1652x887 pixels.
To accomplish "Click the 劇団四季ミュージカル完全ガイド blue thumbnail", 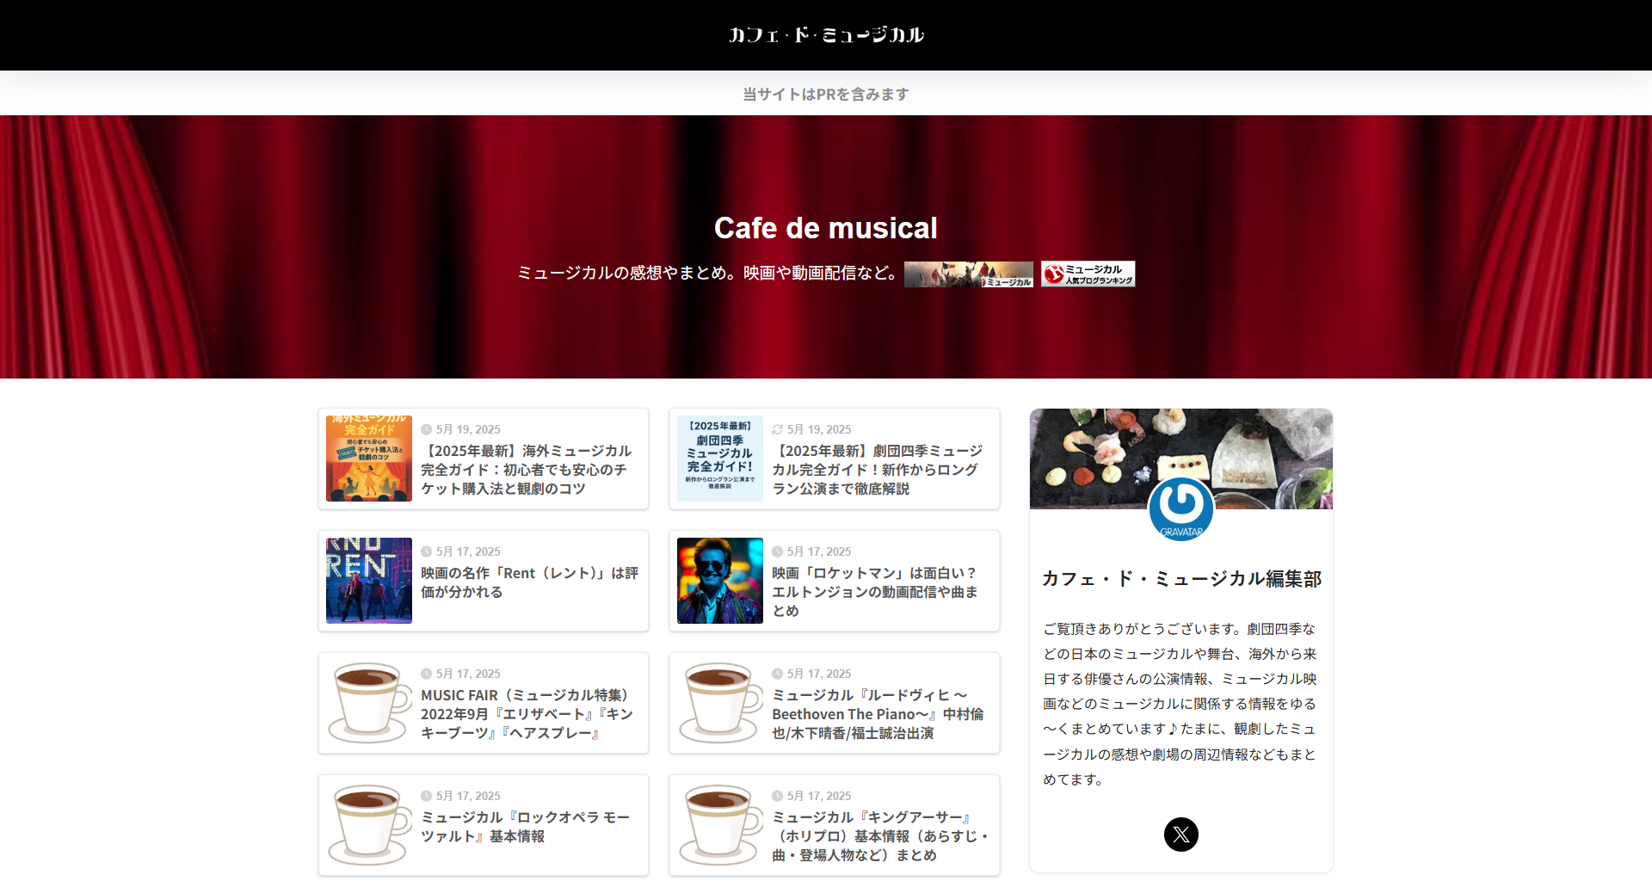I will (x=719, y=459).
